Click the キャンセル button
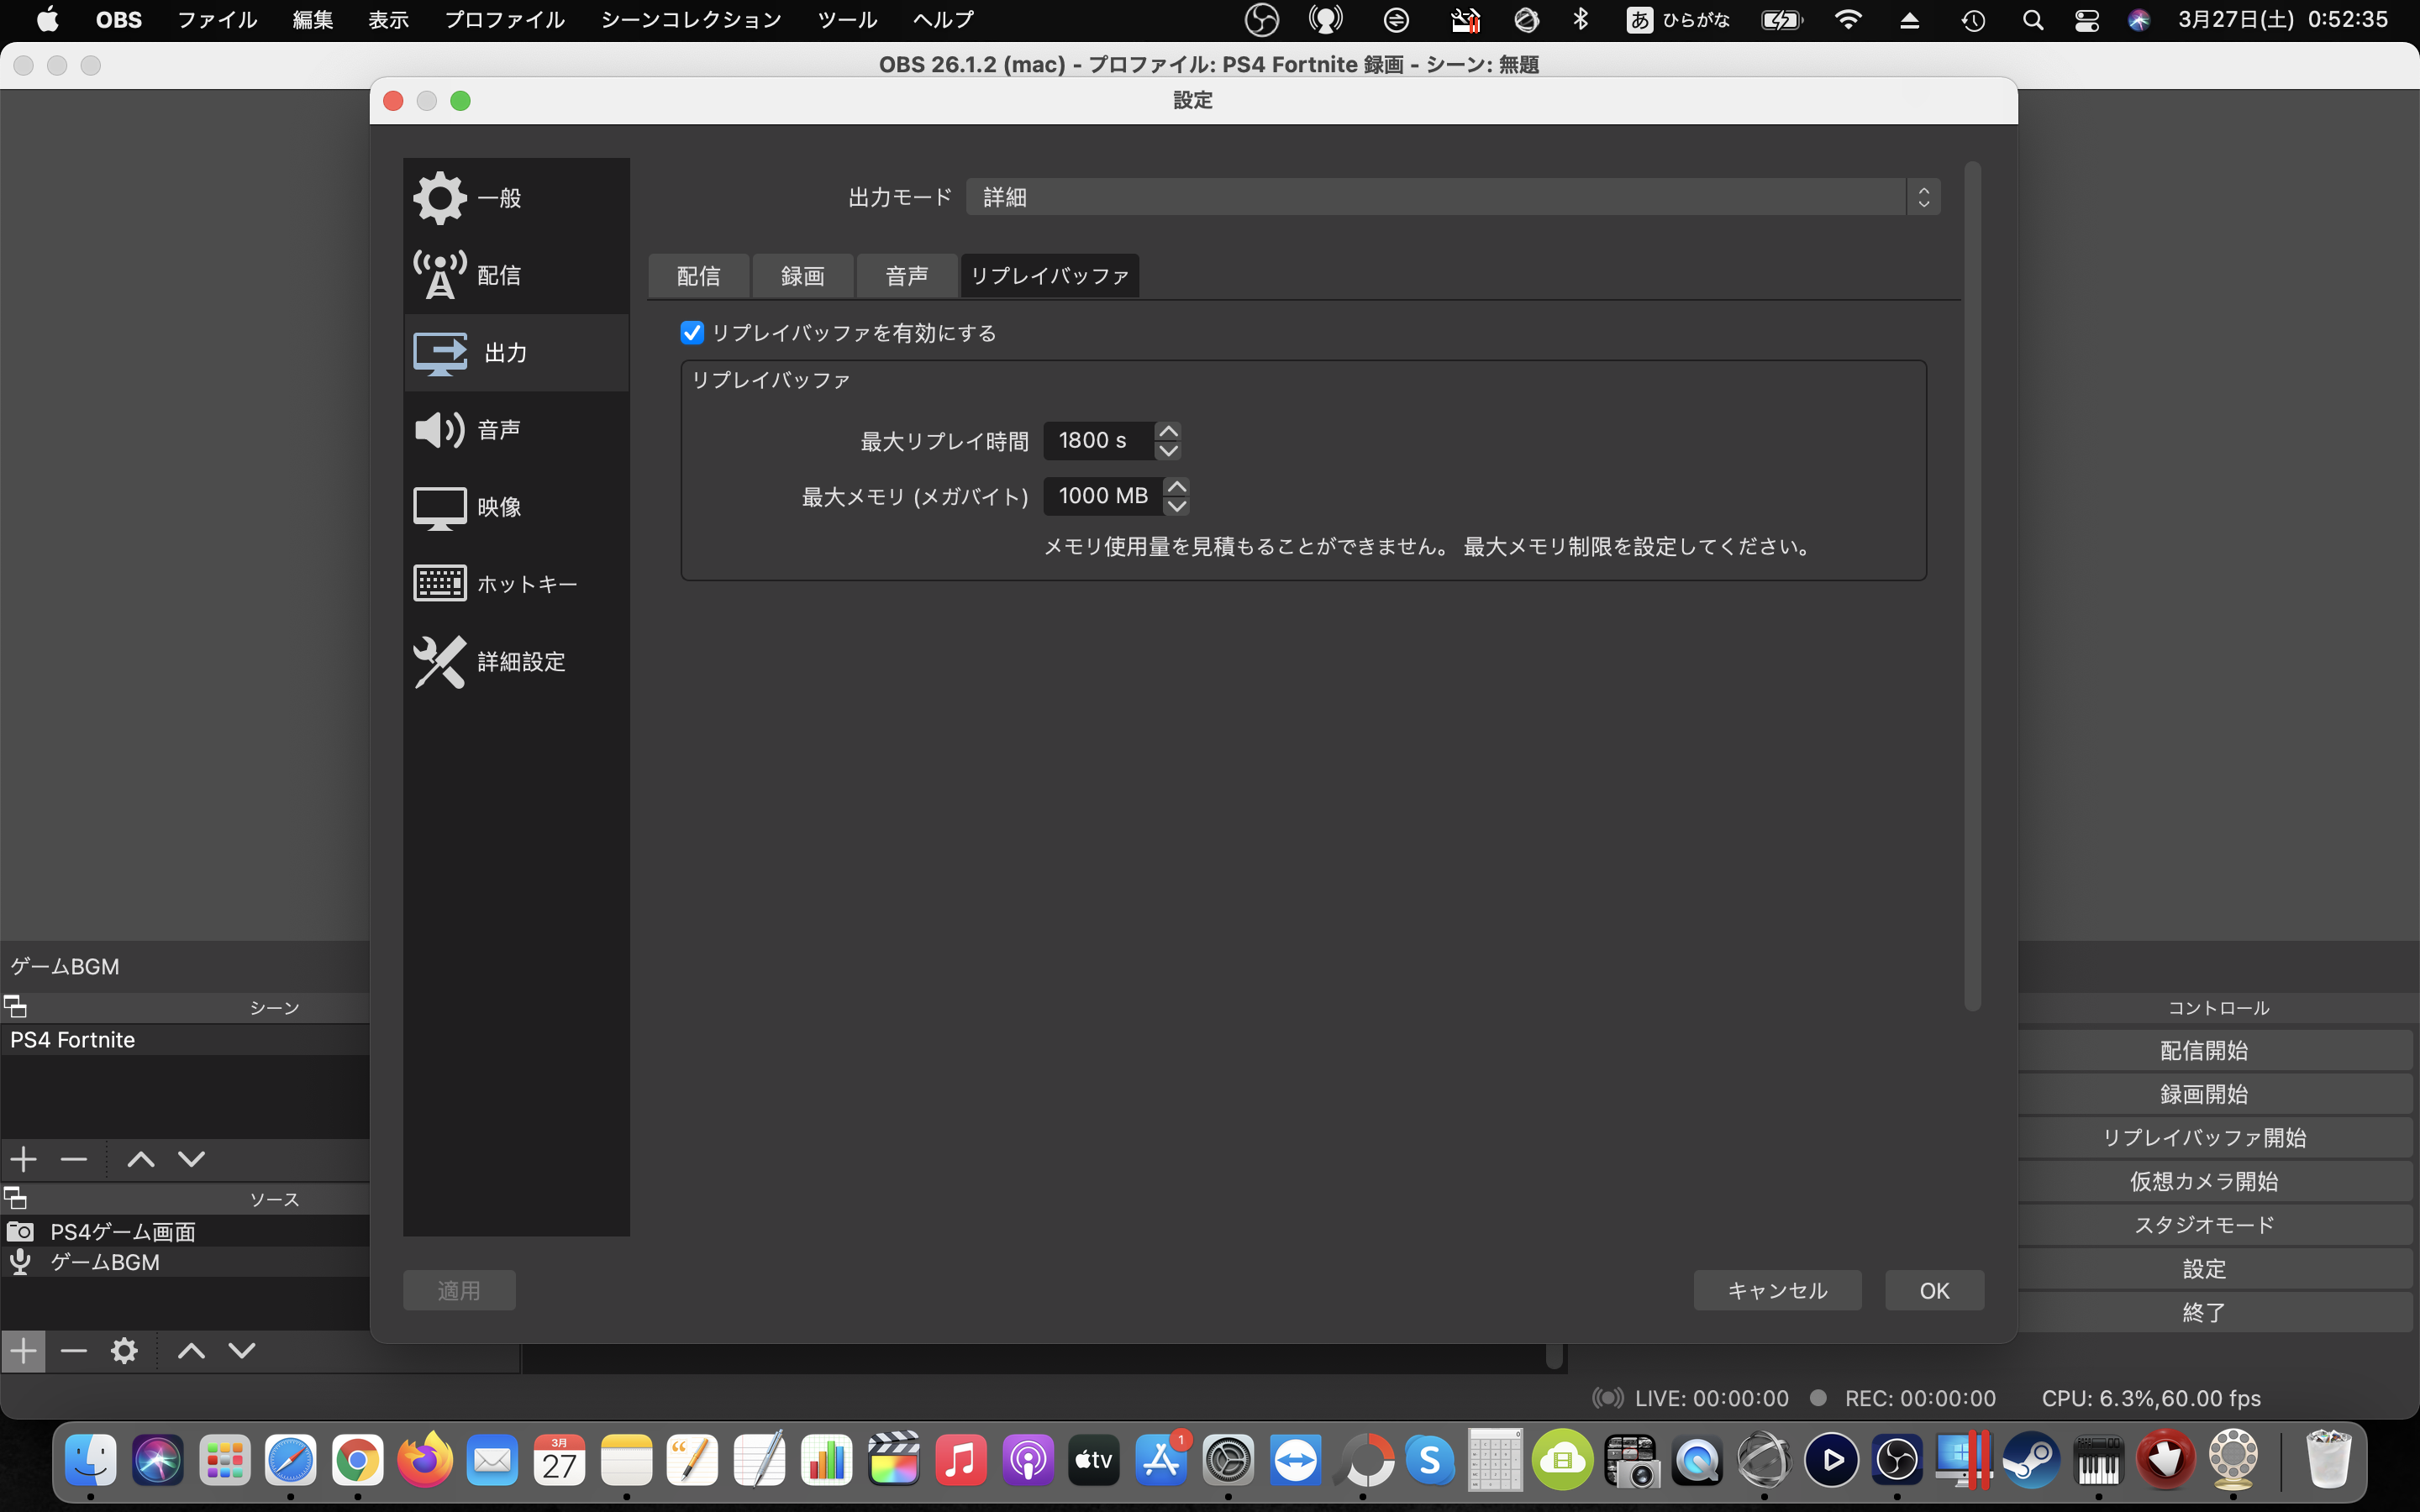This screenshot has height=1512, width=2420. (x=1777, y=1290)
